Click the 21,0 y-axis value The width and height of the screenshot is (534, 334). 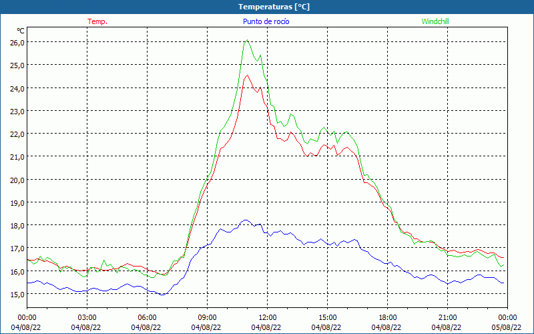coord(18,157)
